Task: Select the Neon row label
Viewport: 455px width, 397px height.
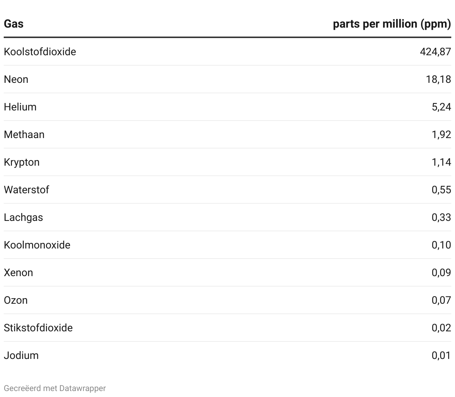Action: 16,79
